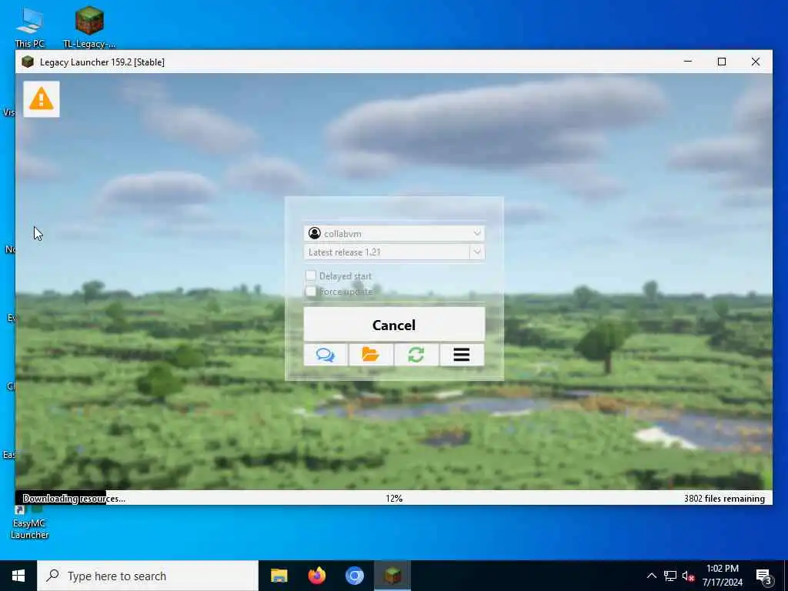788x591 pixels.
Task: Open Chromium browser from the taskbar
Action: [x=354, y=576]
